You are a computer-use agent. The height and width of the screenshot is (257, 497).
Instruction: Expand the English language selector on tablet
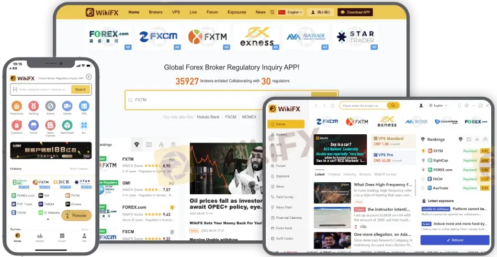[437, 106]
